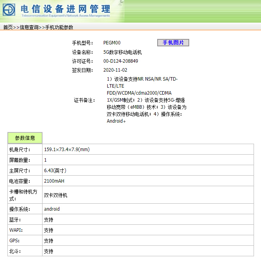Go to 首页 in the breadcrumb
Viewport: 261px width, 259px height.
[x=8, y=27]
